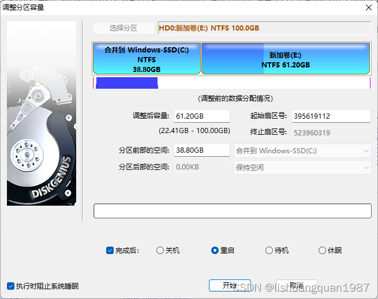Click the 开始 button
The width and height of the screenshot is (378, 299).
click(230, 286)
